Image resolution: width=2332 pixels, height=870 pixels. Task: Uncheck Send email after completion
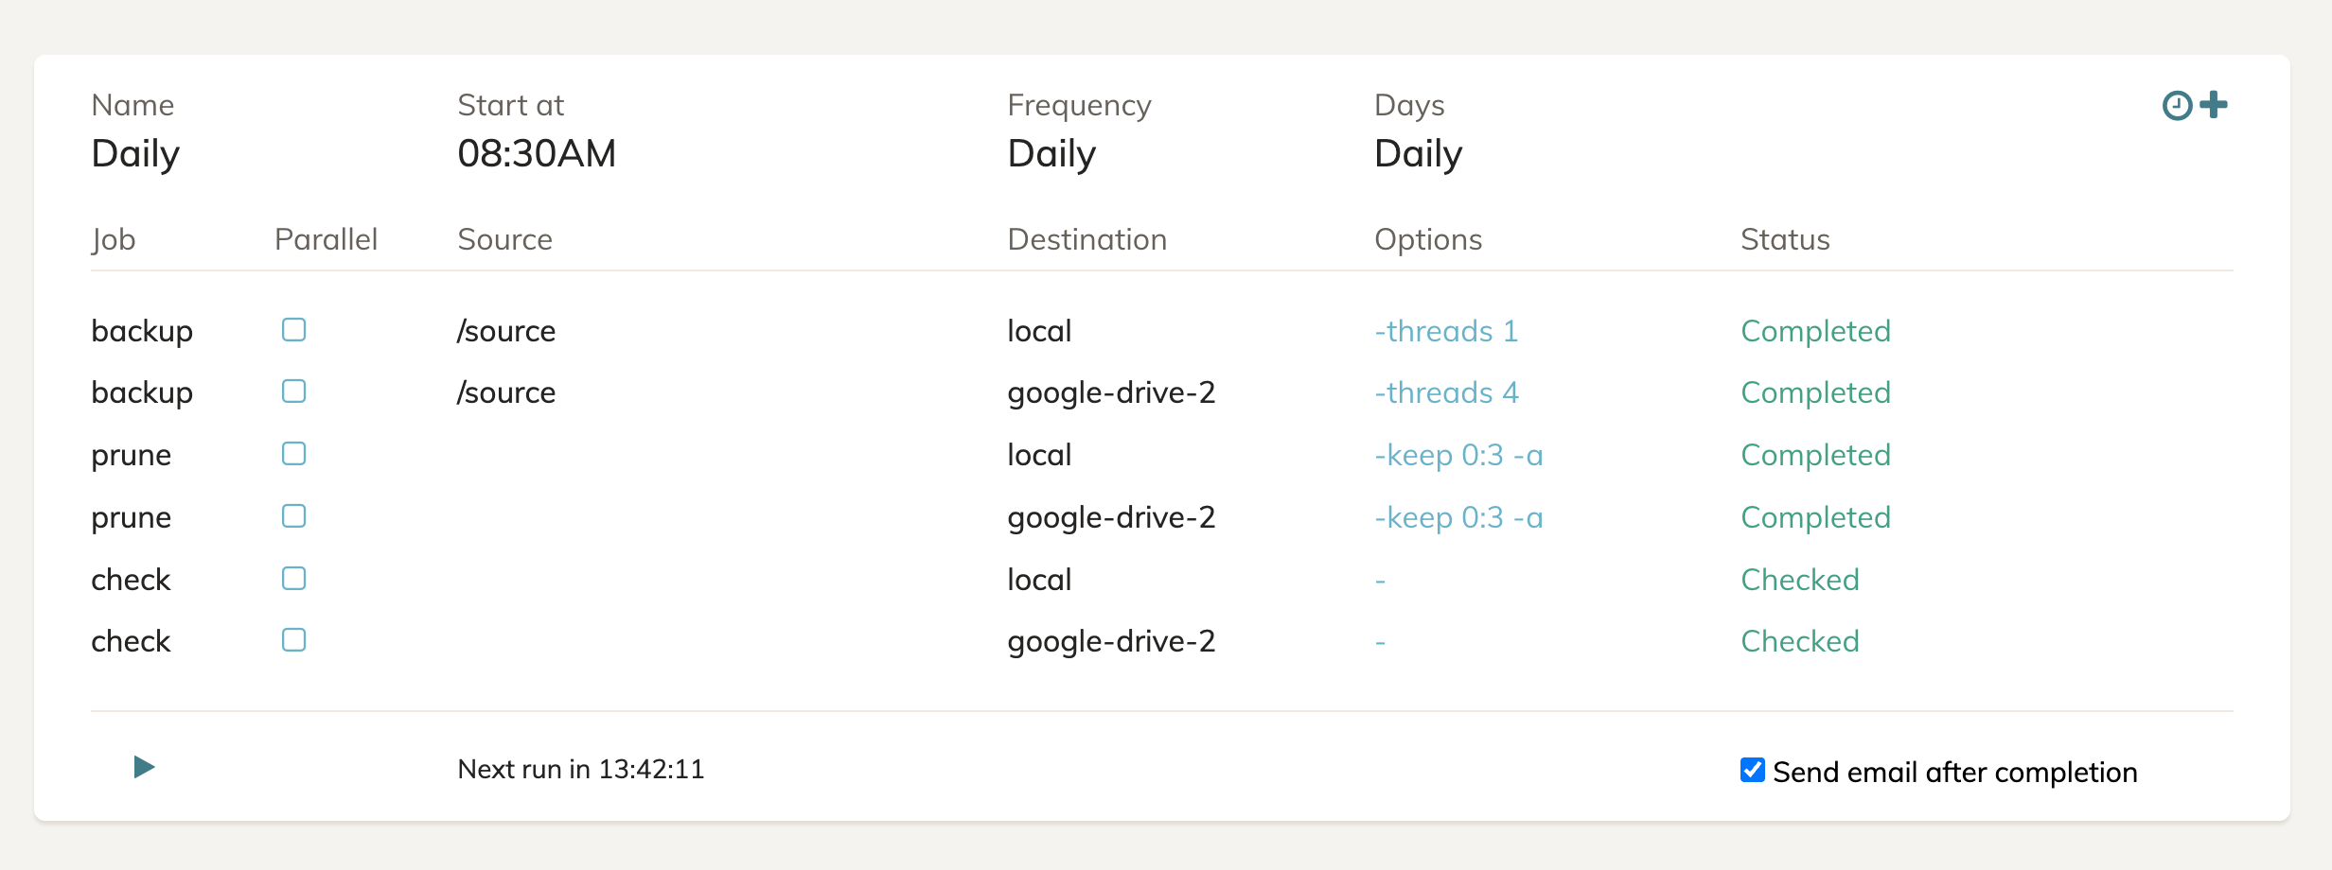[x=1752, y=770]
